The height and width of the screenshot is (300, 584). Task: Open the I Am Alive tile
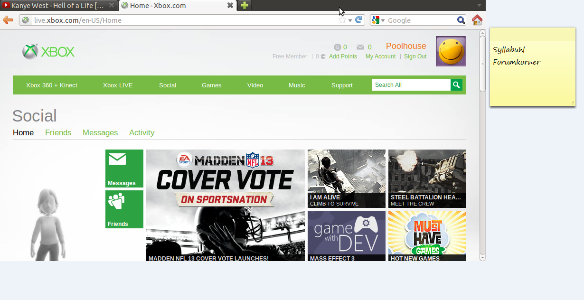(347, 178)
